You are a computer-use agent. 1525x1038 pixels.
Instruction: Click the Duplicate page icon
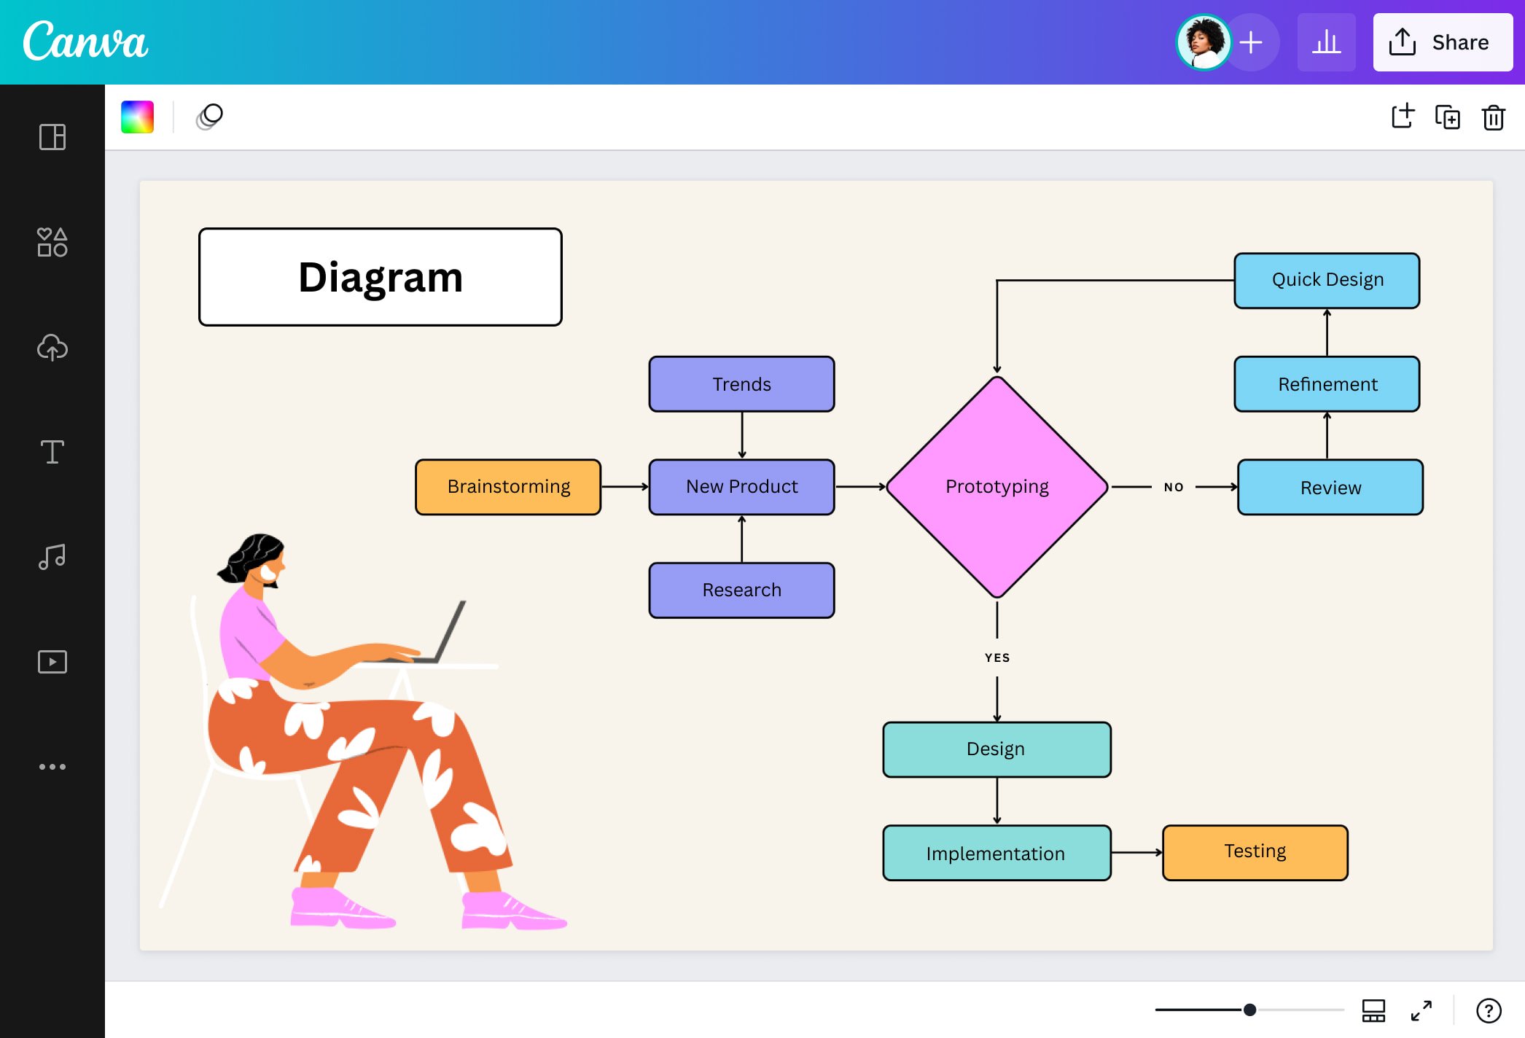(1446, 117)
